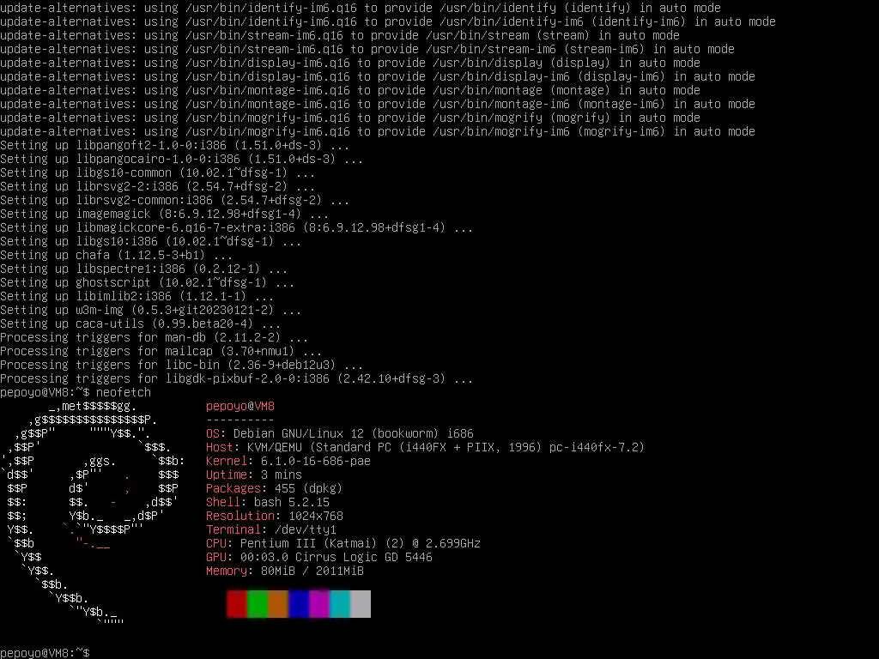This screenshot has height=659, width=879.
Task: Click the GPU: Cirrus Logic GD 5446 line
Action: pos(319,557)
